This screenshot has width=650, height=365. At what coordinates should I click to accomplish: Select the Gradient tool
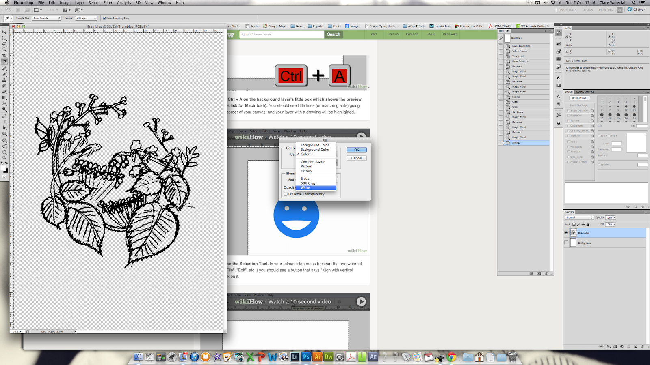pyautogui.click(x=4, y=97)
